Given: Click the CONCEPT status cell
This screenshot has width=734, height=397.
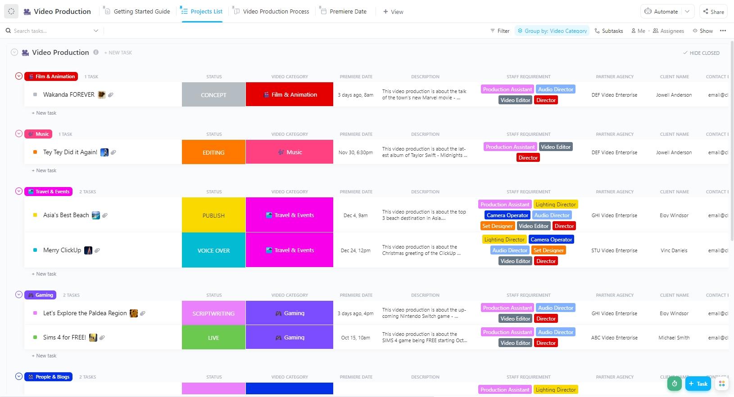Looking at the screenshot, I should tap(213, 94).
